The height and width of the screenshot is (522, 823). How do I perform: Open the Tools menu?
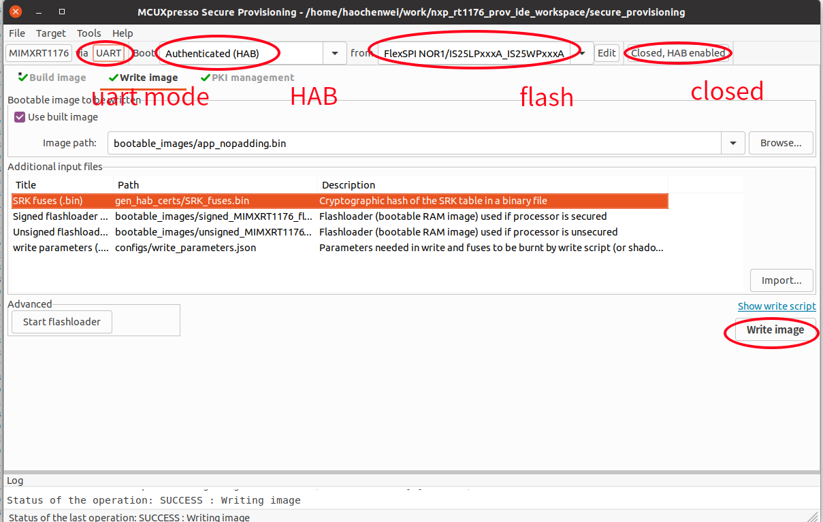click(88, 33)
